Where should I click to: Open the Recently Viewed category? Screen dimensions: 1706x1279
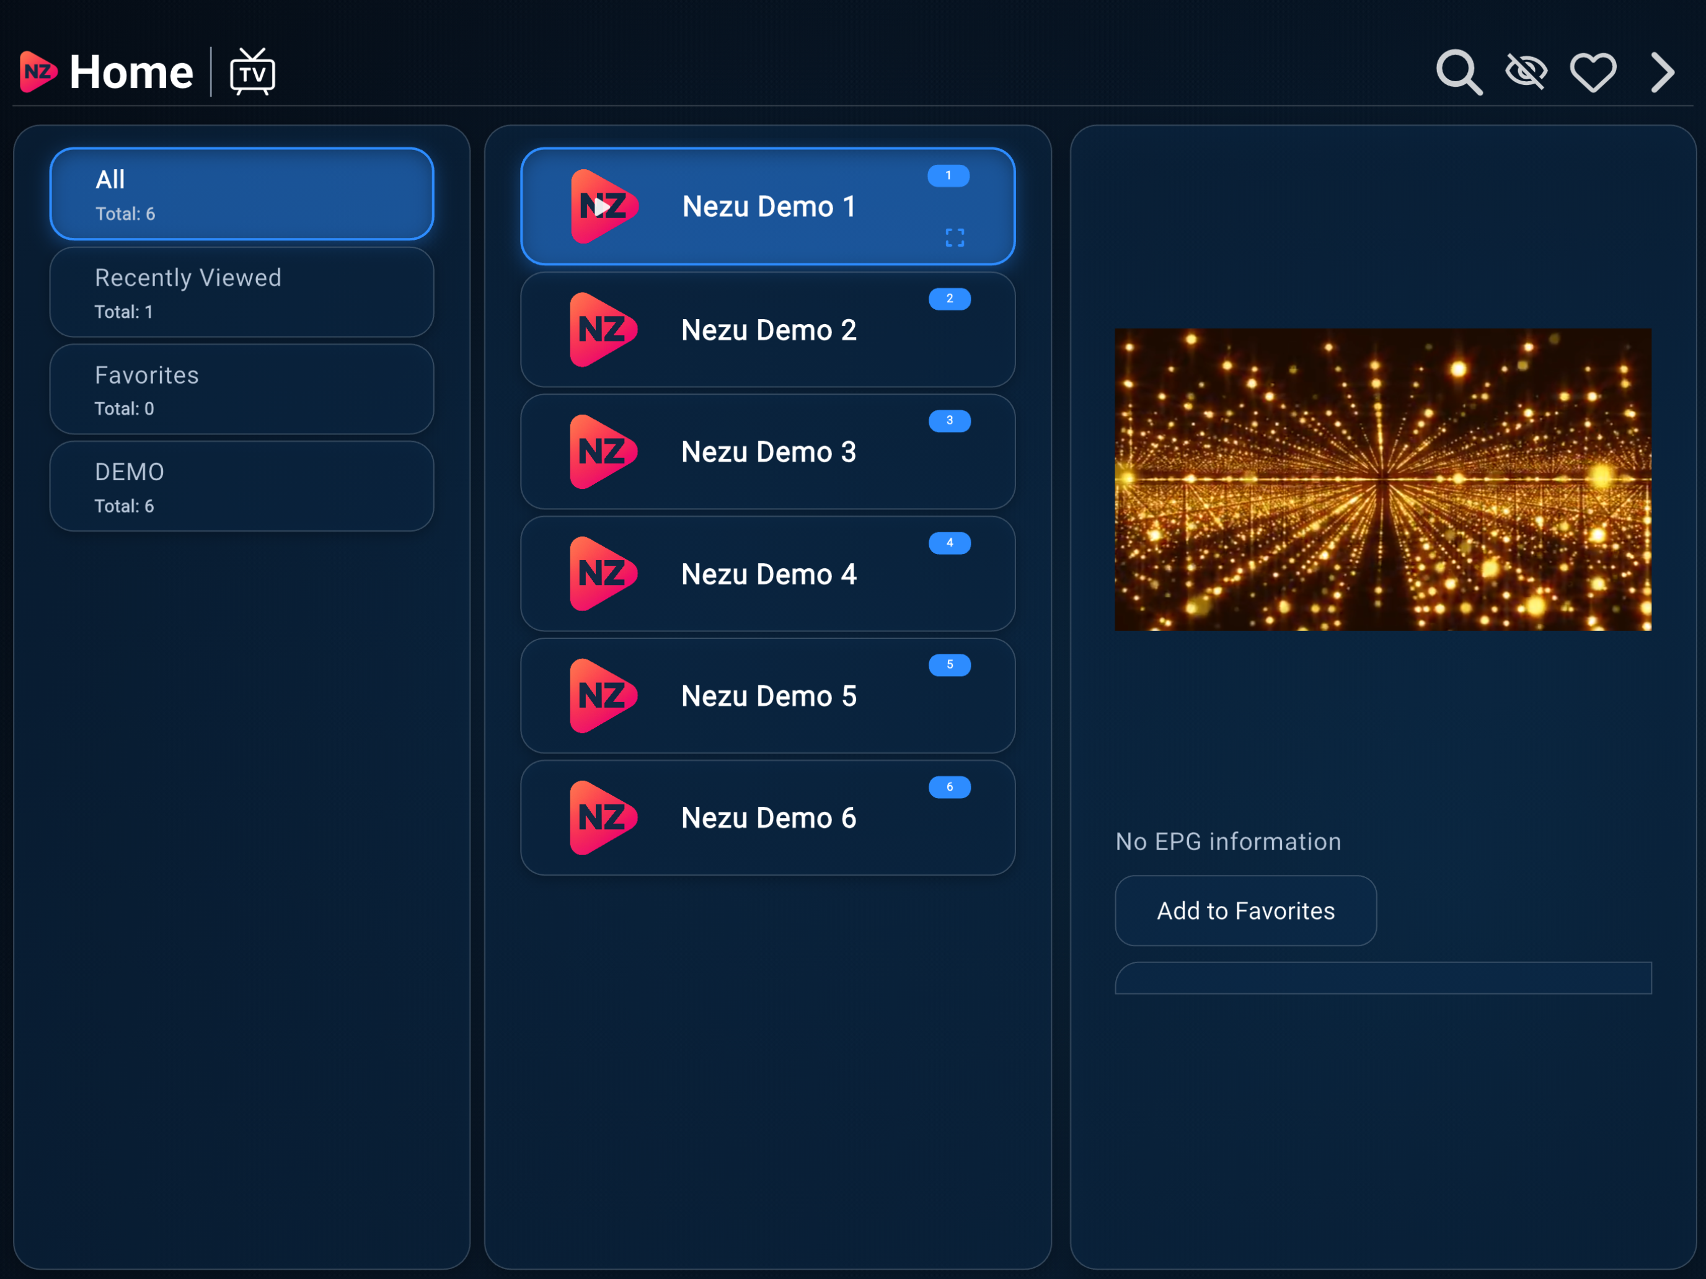point(241,292)
